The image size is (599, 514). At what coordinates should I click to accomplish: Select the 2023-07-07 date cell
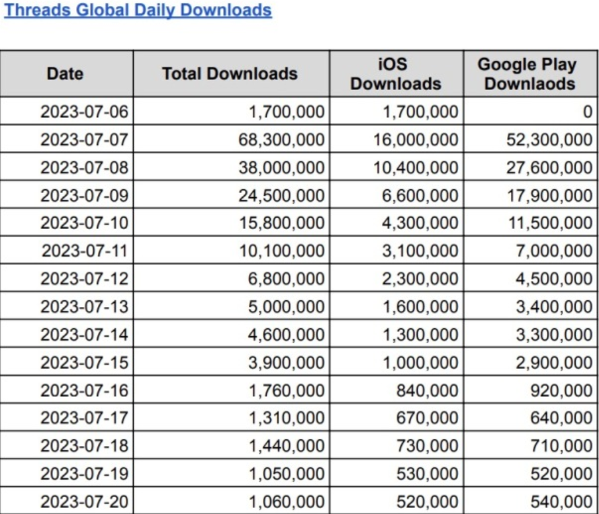tap(67, 139)
